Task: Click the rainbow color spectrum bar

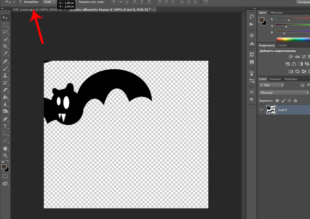Action: 293,39
